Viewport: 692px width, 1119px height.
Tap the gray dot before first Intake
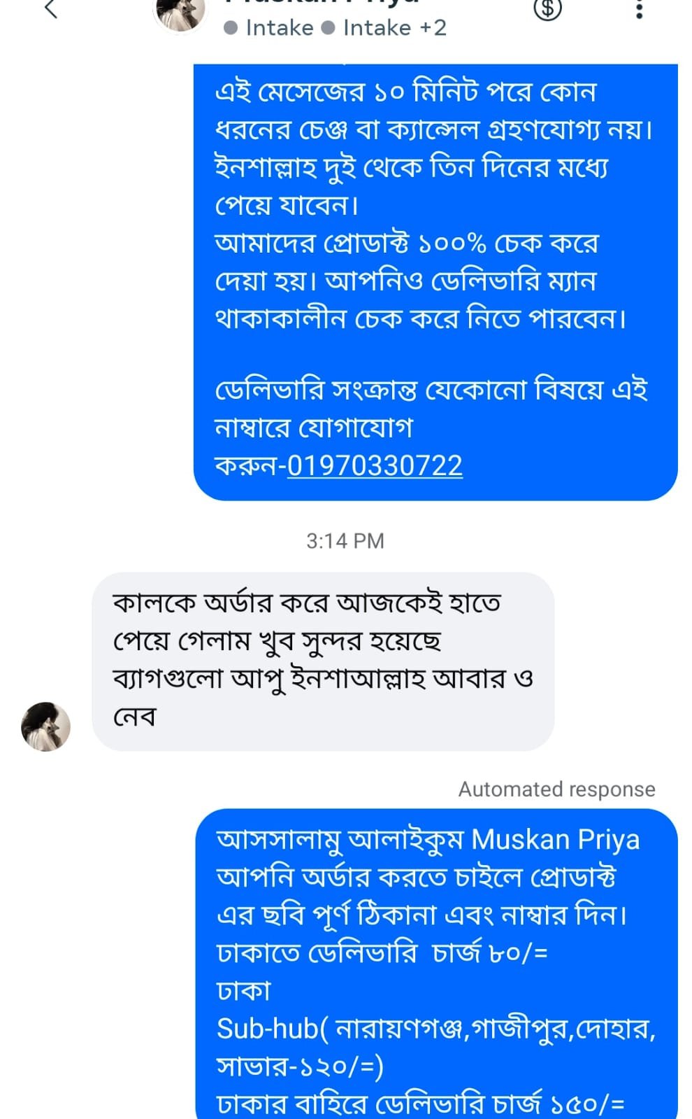click(231, 29)
